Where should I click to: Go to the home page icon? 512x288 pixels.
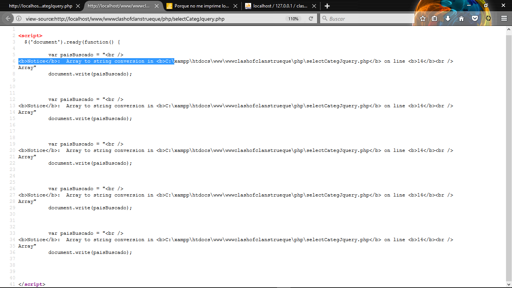(461, 18)
